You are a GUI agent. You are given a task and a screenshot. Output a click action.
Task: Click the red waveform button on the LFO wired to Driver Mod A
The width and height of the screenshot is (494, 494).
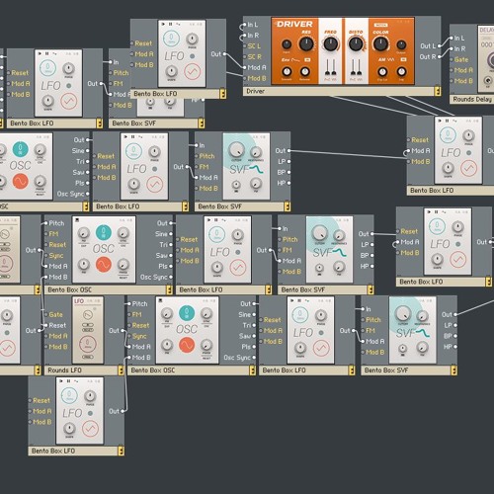point(193,71)
